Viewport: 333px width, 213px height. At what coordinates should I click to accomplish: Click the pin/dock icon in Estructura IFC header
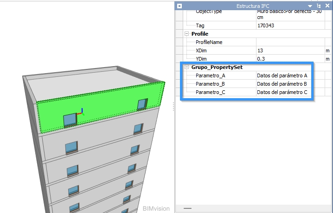(x=319, y=6)
